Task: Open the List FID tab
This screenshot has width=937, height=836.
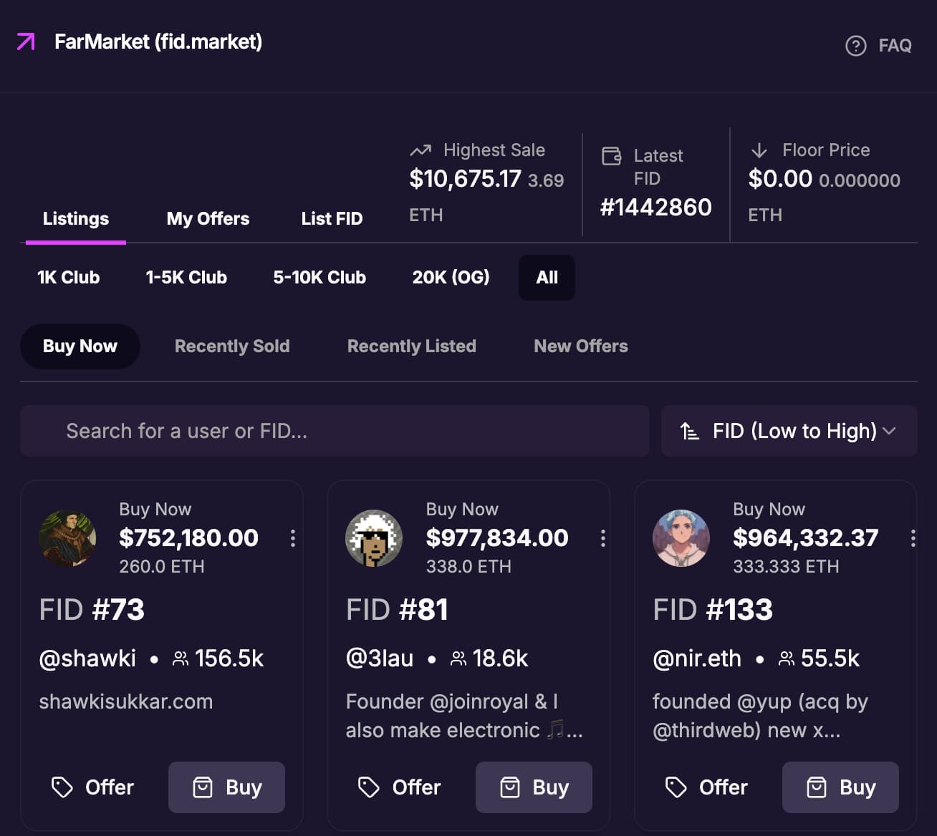Action: (x=332, y=219)
